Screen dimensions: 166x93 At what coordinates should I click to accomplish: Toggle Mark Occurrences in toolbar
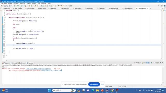point(44,6)
